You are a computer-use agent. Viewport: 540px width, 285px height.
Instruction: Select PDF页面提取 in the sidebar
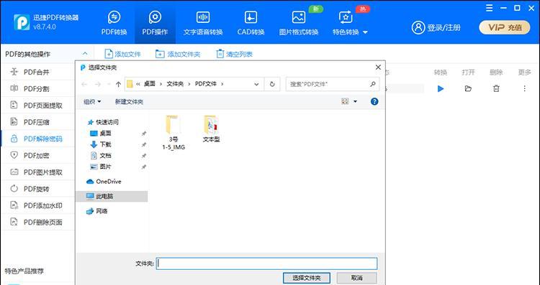(x=38, y=106)
